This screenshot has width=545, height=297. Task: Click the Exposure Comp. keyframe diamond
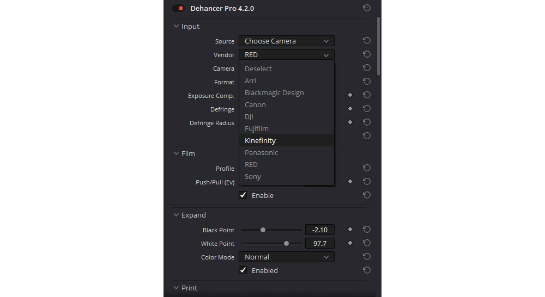pos(350,95)
